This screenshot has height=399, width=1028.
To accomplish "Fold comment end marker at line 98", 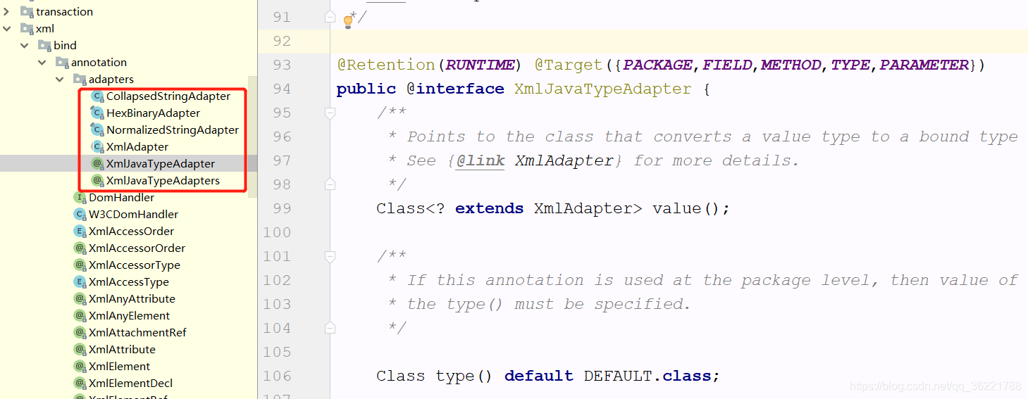I will coord(330,184).
